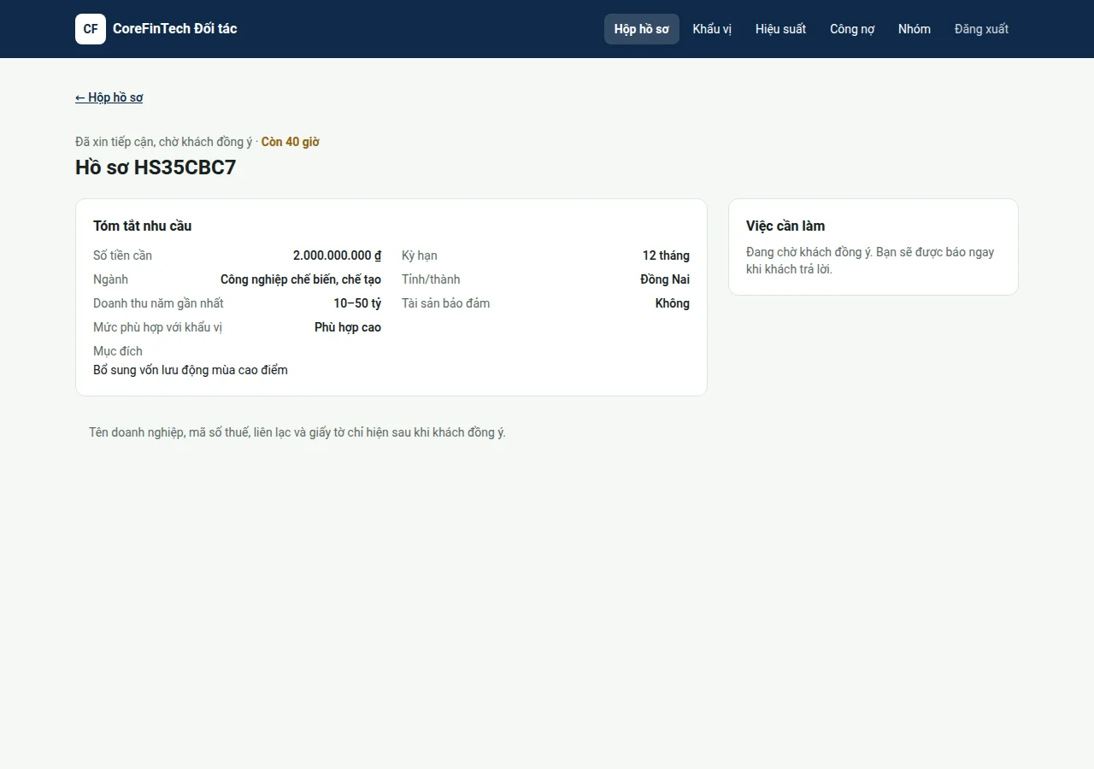
Task: Open the Khẩu vị menu item
Action: 712,29
